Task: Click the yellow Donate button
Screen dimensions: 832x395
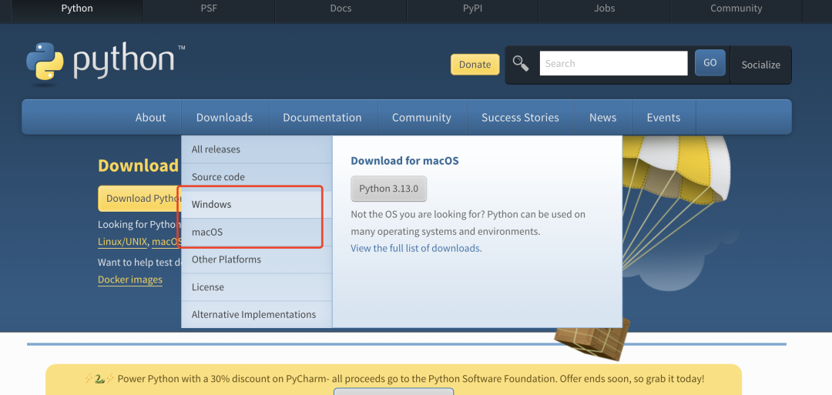Action: click(475, 64)
